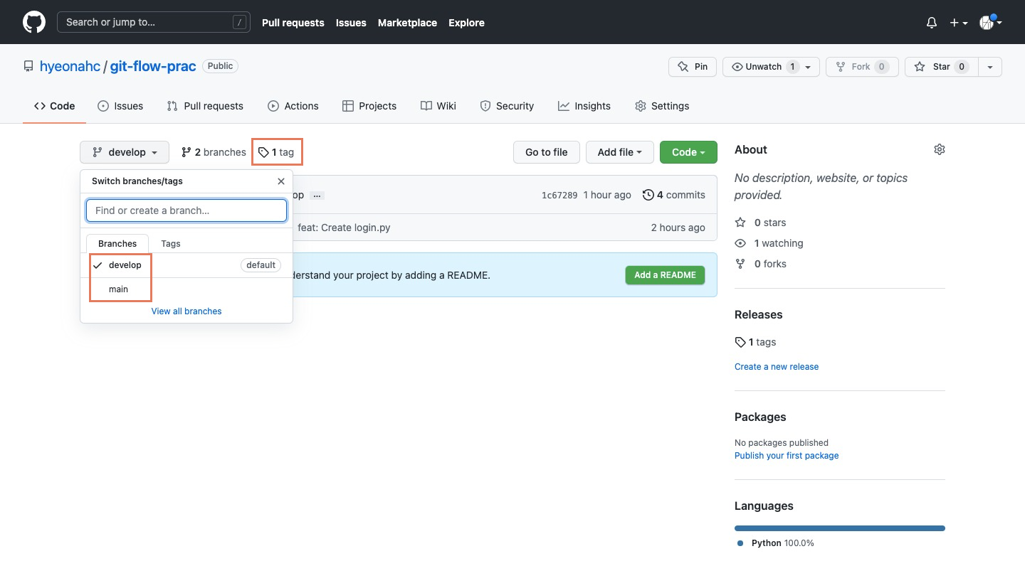Image resolution: width=1025 pixels, height=566 pixels.
Task: Choose the main branch in the list
Action: (x=186, y=289)
